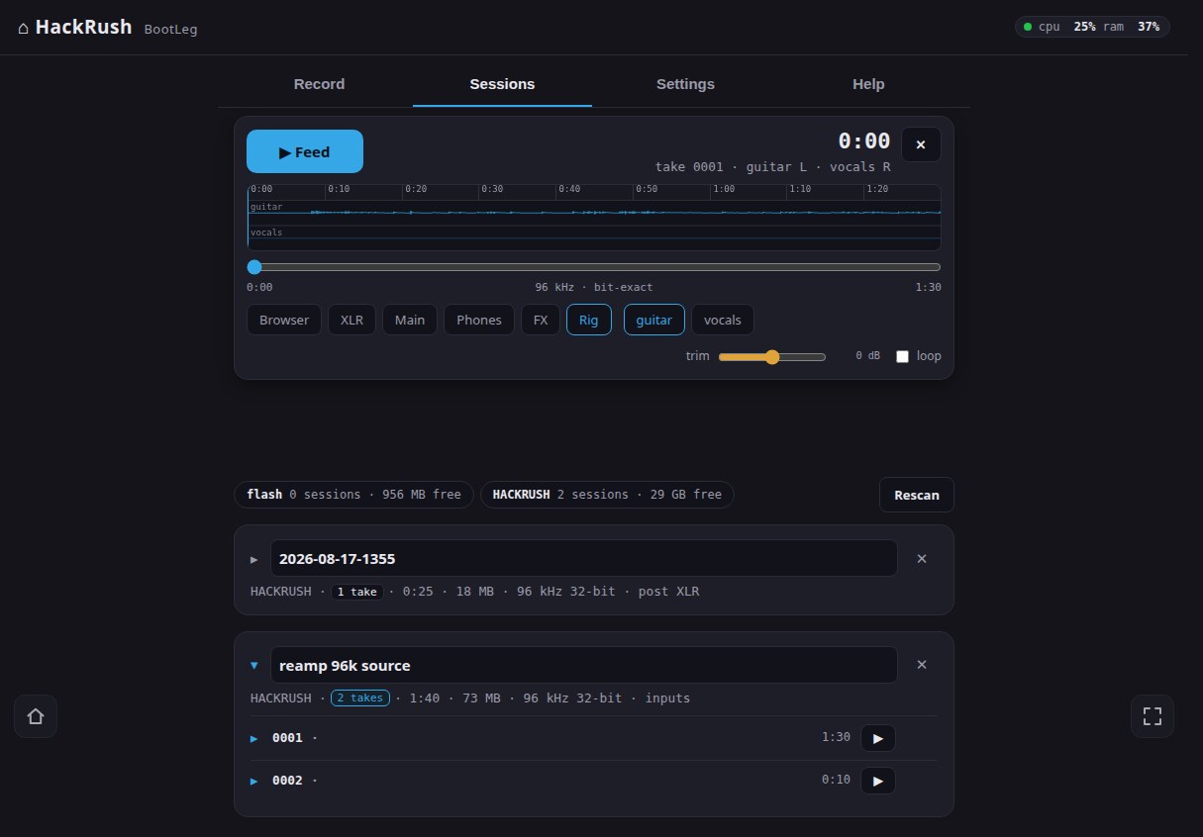Click the reamp 96k source name field

pos(584,665)
